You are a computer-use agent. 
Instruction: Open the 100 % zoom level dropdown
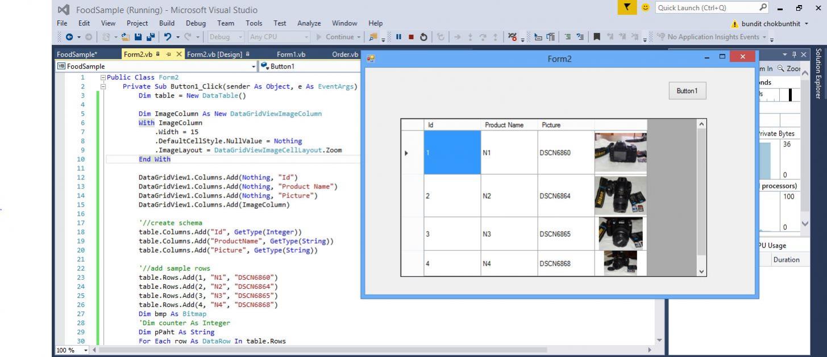[86, 350]
